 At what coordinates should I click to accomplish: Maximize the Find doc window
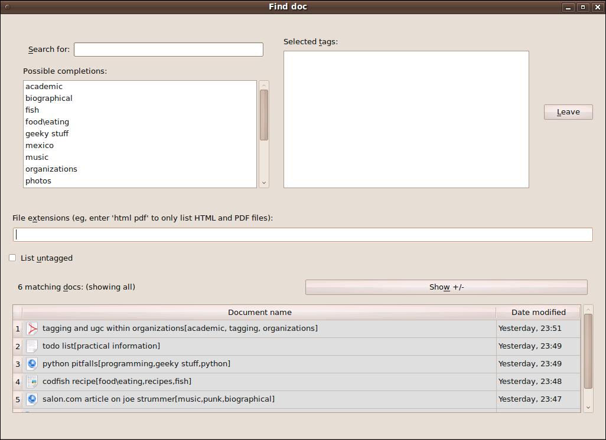click(583, 7)
